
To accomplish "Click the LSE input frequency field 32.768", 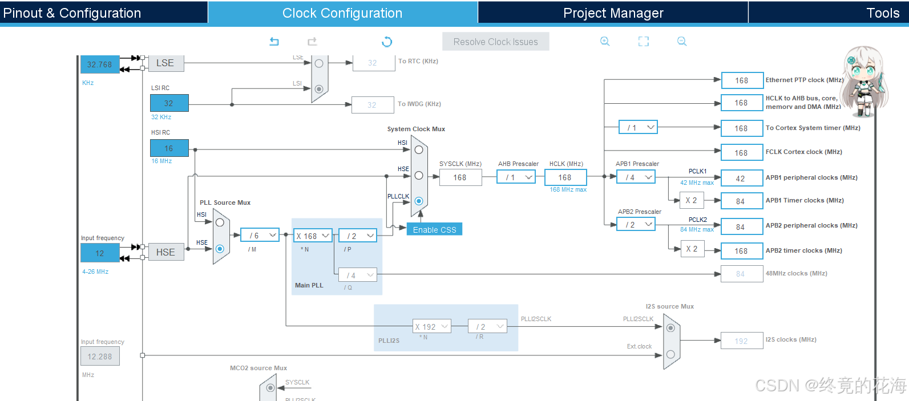I will (100, 64).
